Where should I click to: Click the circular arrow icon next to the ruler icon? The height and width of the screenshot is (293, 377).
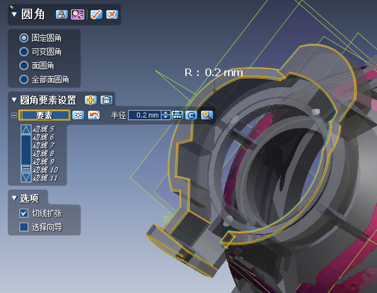191,115
